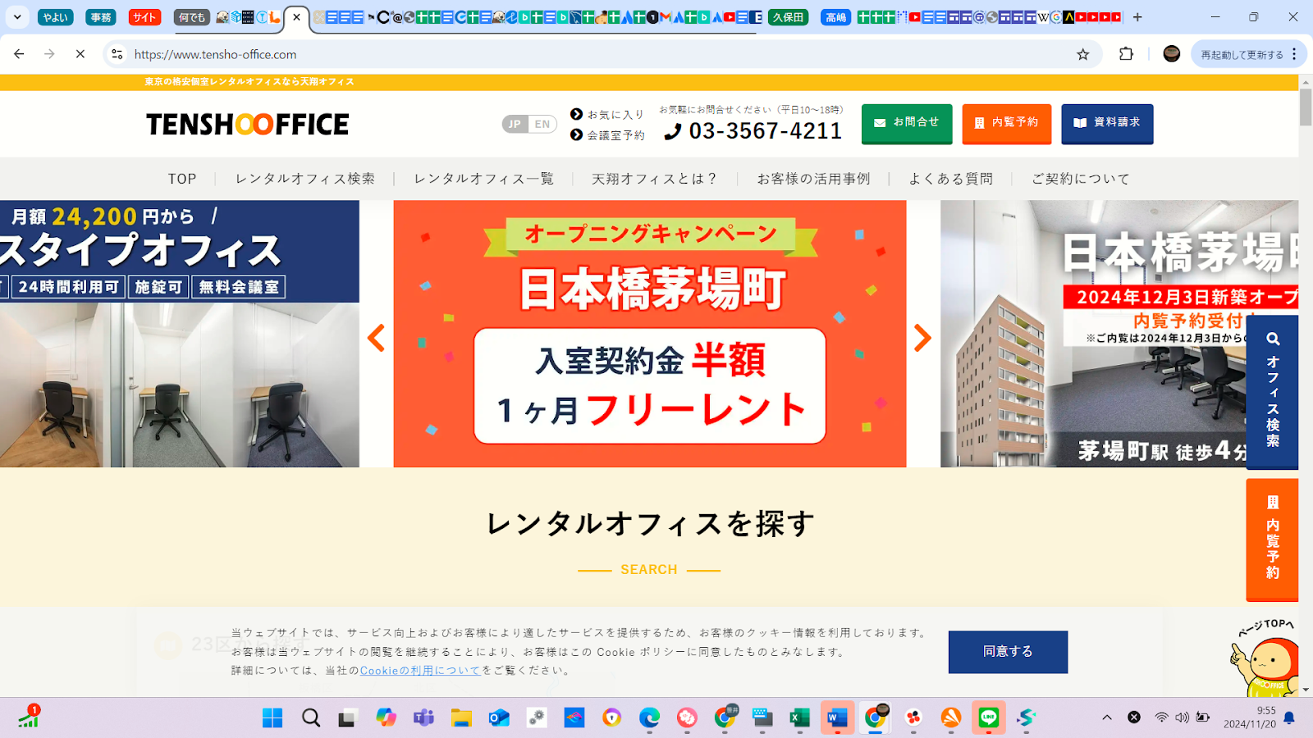Close the active browser tab
The height and width of the screenshot is (738, 1313).
click(297, 17)
